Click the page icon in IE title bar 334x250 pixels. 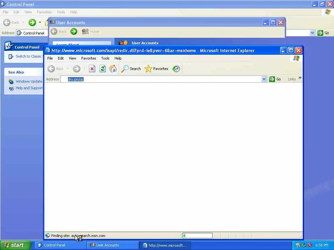coord(48,50)
